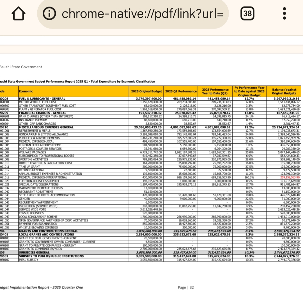Select the 'Bauchi State Government' page header

(21, 67)
